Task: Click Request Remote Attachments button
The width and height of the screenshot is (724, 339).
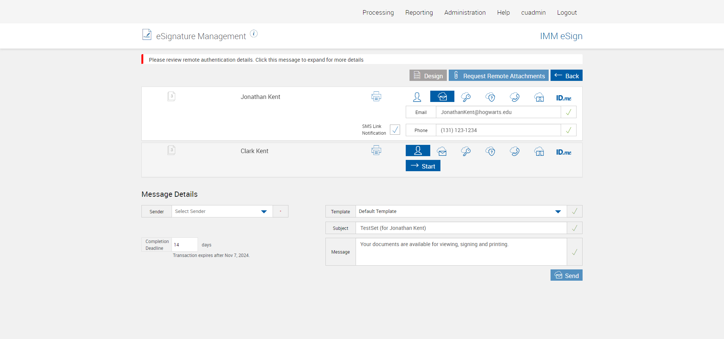Action: coord(499,76)
